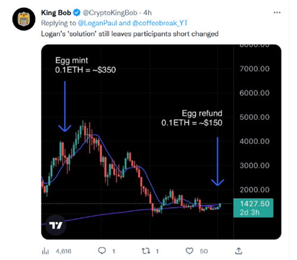Open the three-dot more options menu
297x260 pixels.
277,12
